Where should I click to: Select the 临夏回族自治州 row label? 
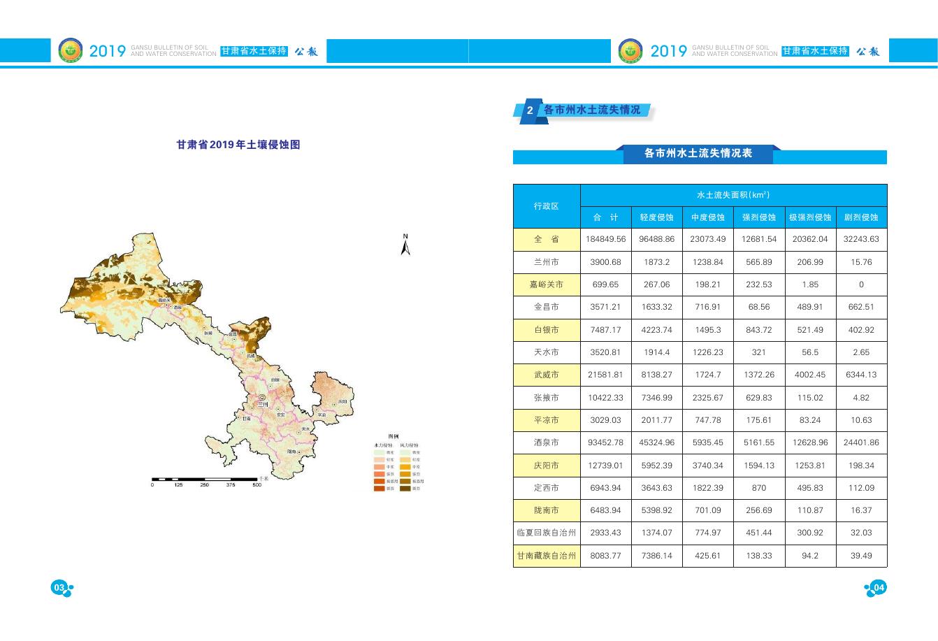[x=547, y=533]
